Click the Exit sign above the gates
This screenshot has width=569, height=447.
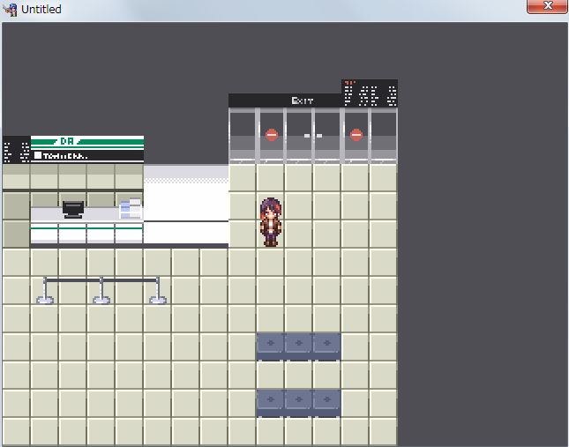pos(302,101)
